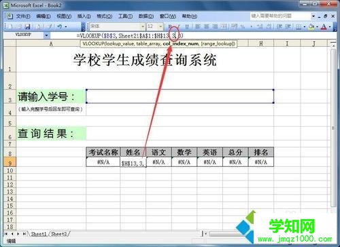
Task: Open the help question box dropdown arrow
Action: pos(313,16)
